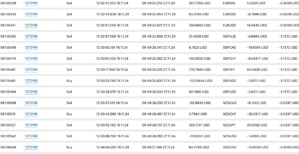This screenshot has width=299, height=154.
Task: Open account link 1272146 in EURSEK row
Action: click(31, 3)
